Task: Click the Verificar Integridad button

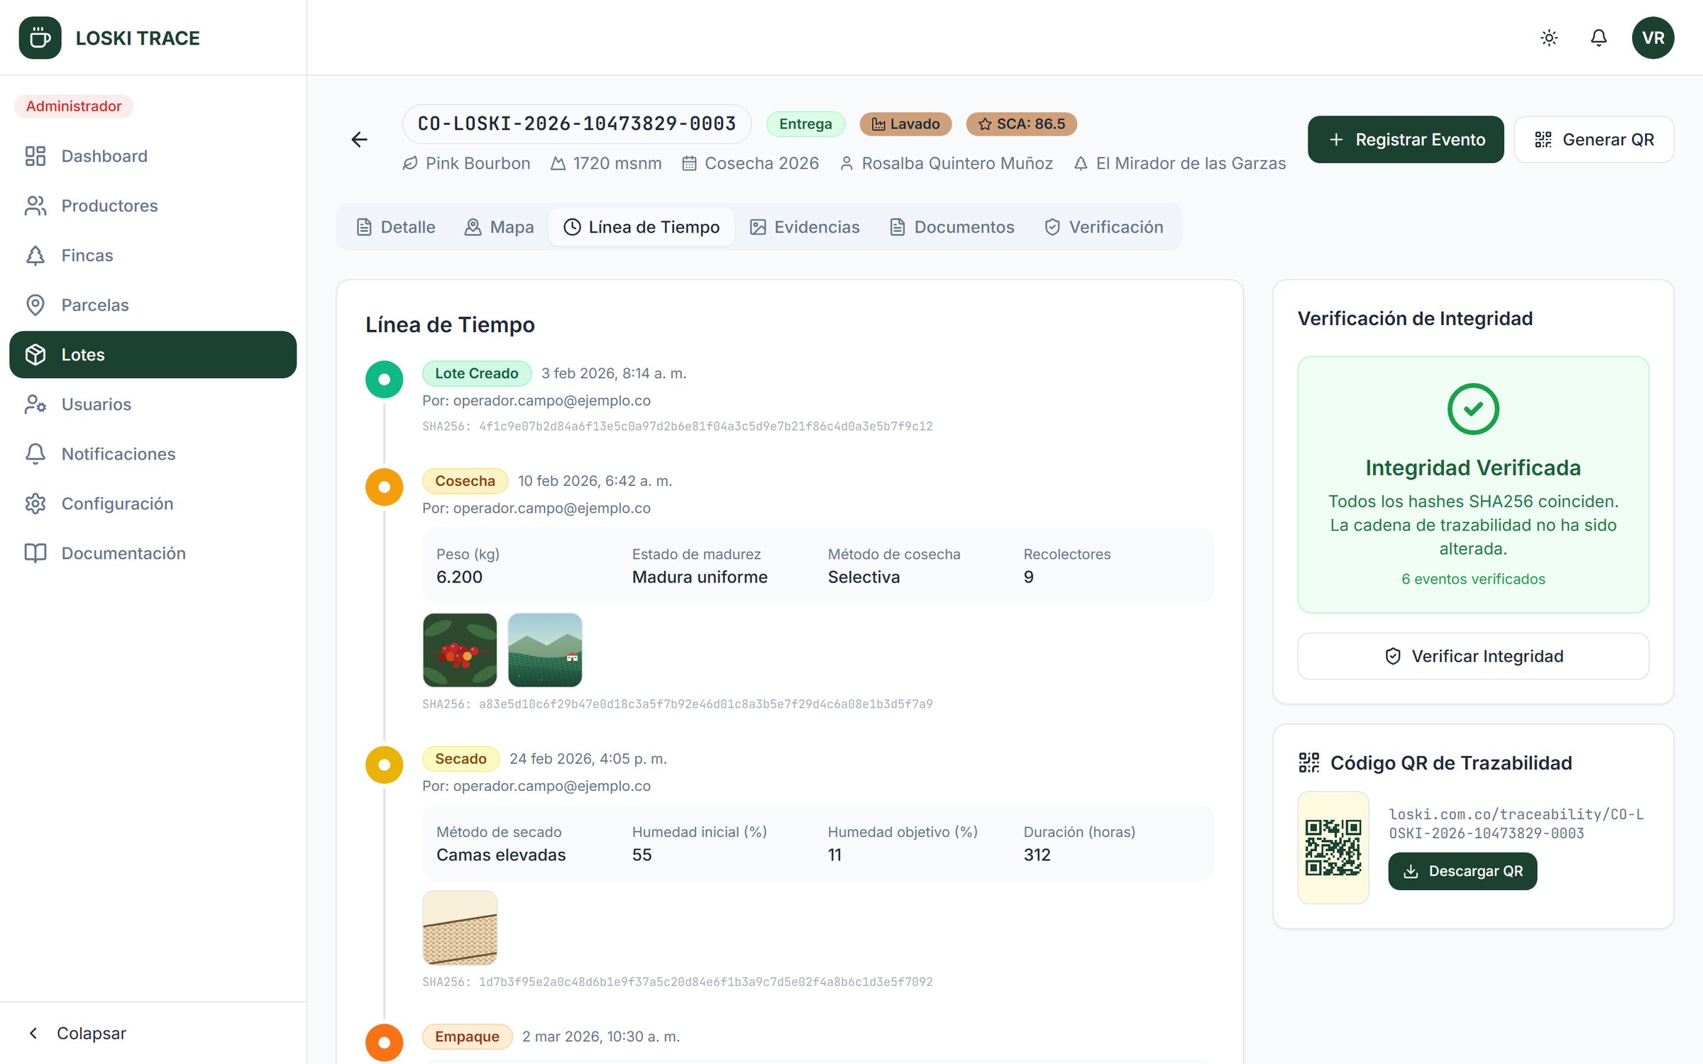Action: click(1473, 656)
